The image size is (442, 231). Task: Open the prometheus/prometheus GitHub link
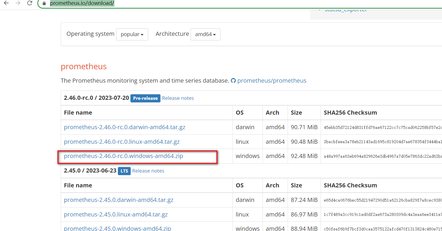click(x=272, y=81)
